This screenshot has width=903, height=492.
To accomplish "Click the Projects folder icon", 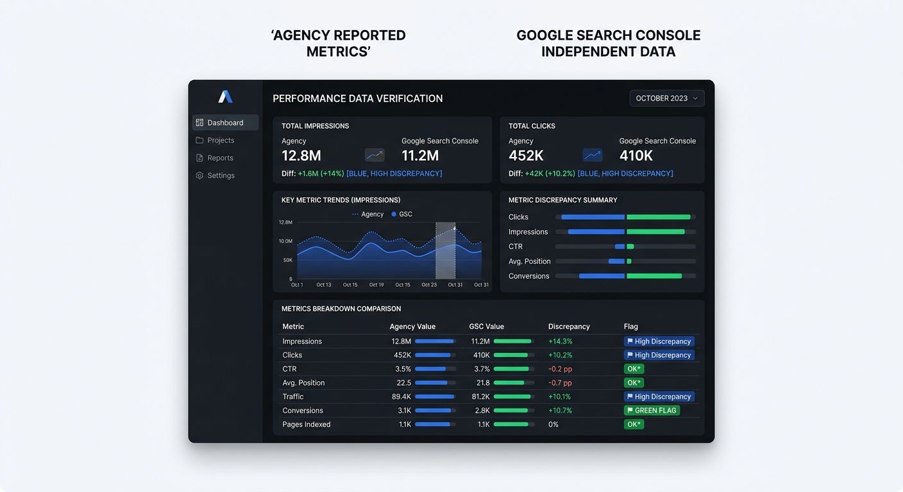I will [199, 140].
